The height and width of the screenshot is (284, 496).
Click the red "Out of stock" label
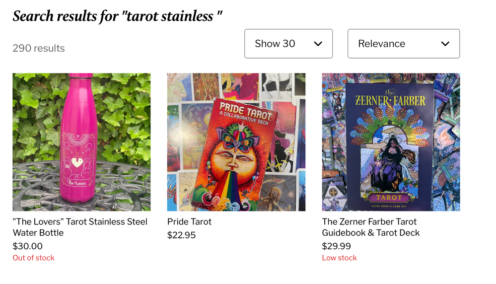coord(34,258)
